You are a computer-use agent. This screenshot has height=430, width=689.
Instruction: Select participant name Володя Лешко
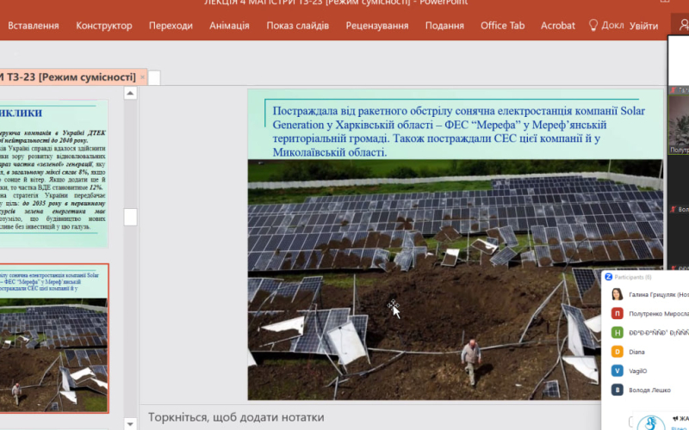click(x=649, y=390)
